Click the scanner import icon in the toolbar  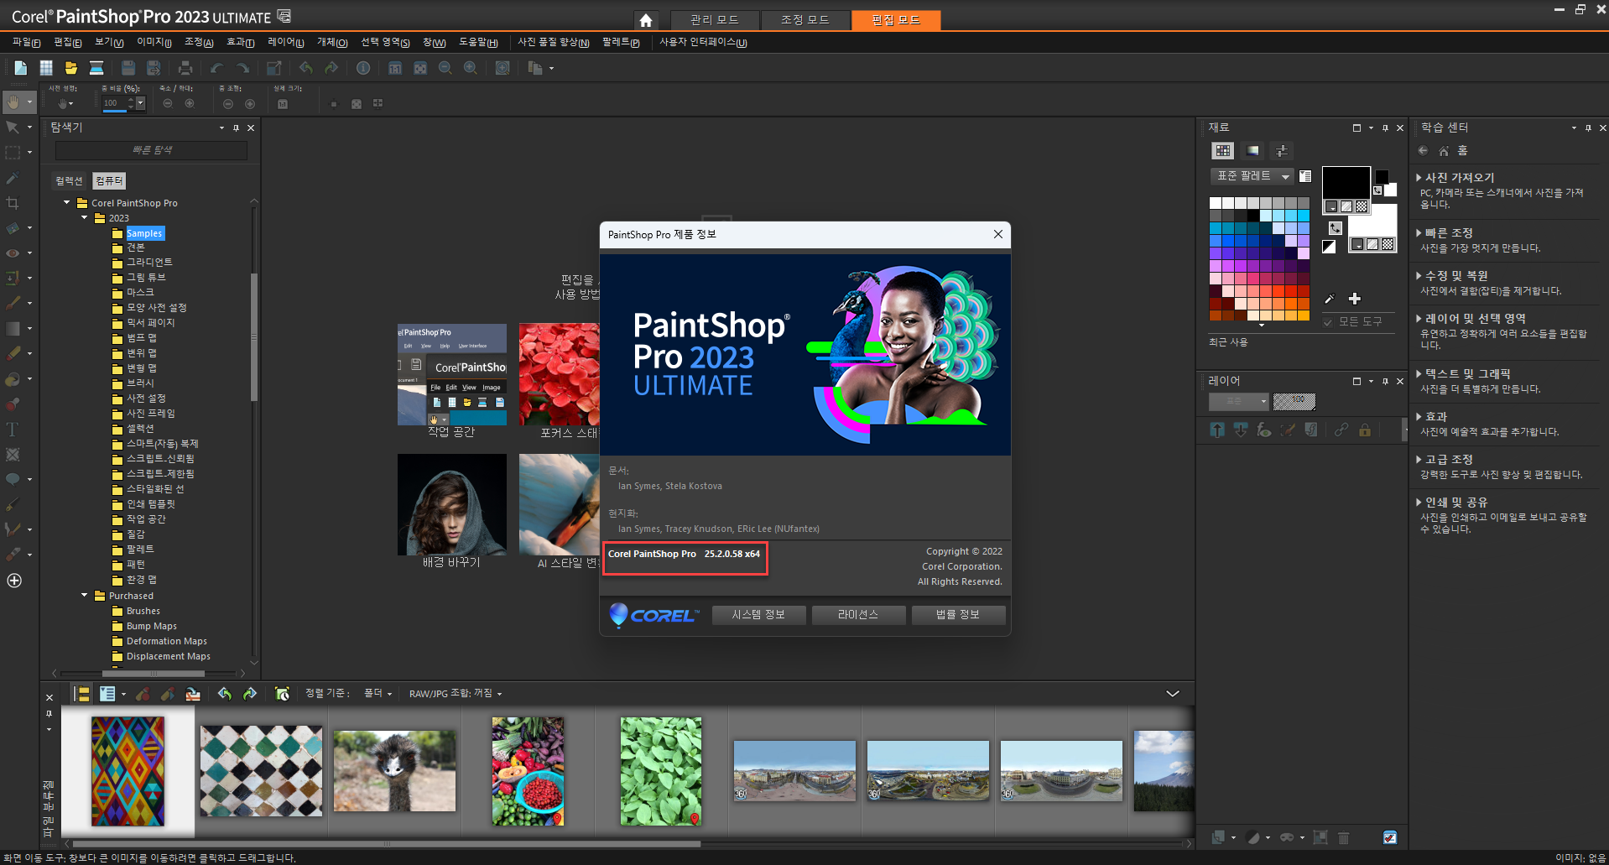click(x=96, y=68)
